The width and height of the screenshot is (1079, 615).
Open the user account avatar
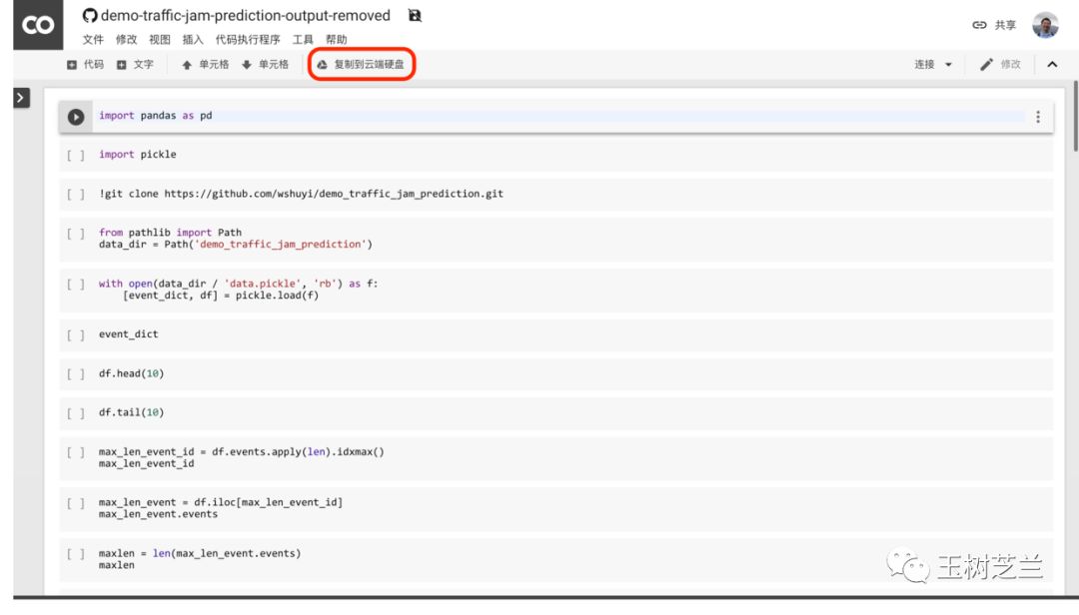[1045, 25]
